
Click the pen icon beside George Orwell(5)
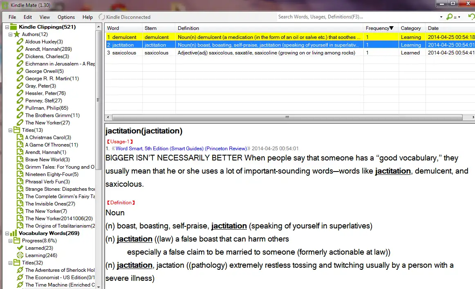tap(20, 71)
